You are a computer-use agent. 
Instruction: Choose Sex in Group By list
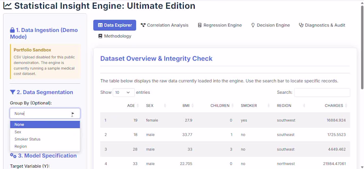(45, 132)
